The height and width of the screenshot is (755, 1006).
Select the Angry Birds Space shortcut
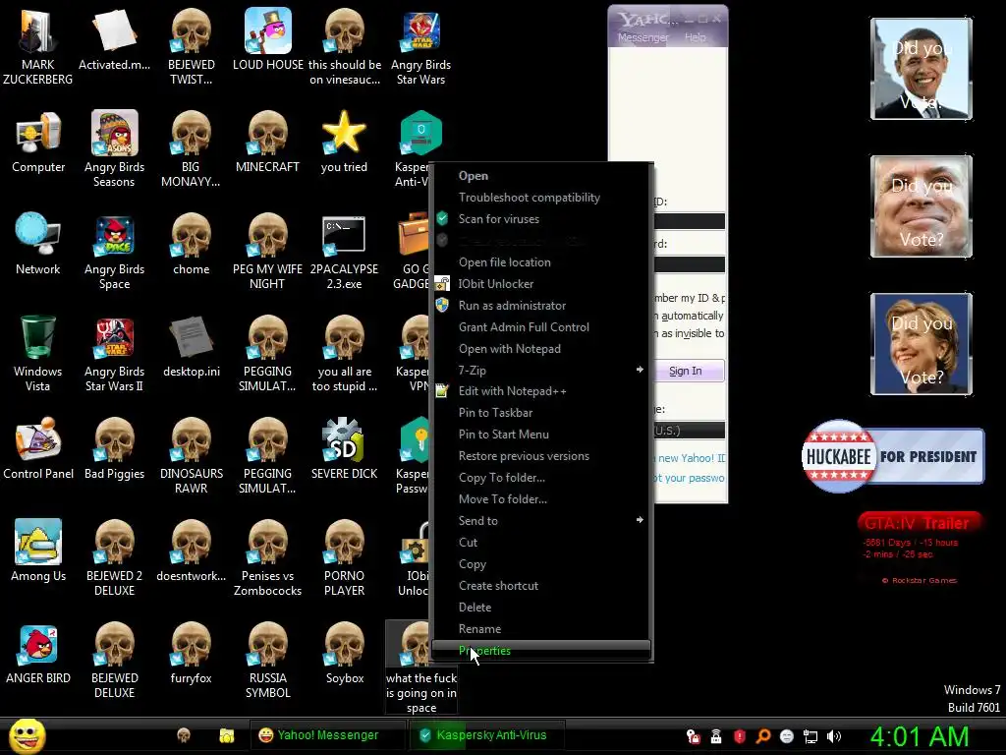coord(114,251)
